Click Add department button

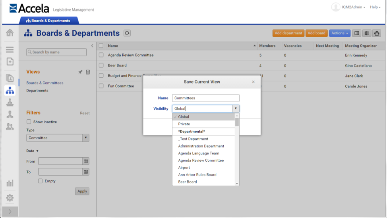click(x=288, y=33)
